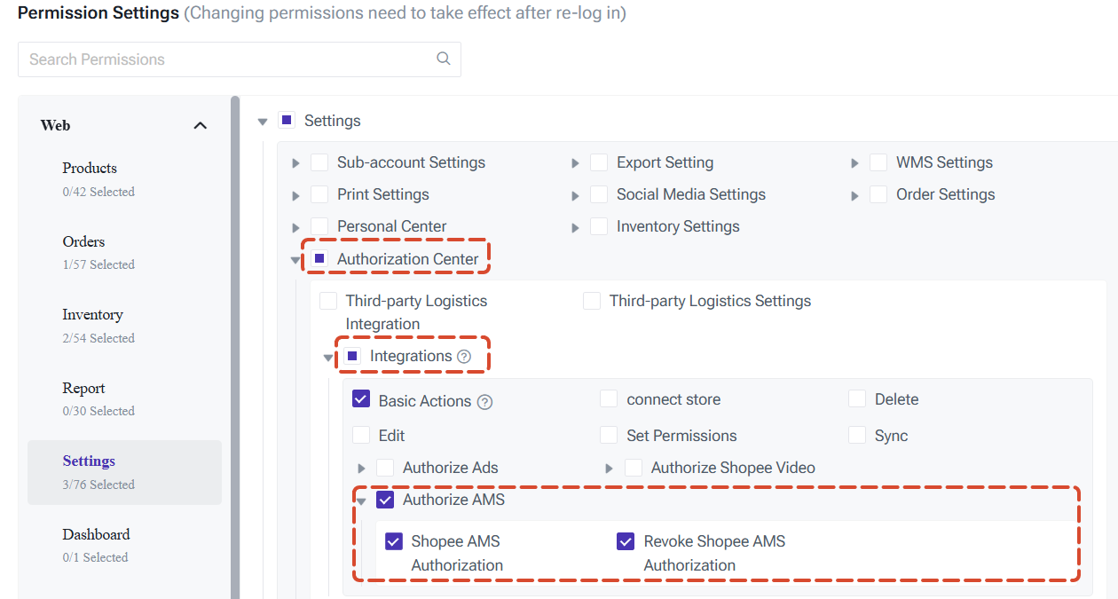Open the Orders permission section
This screenshot has width=1118, height=599.
pos(98,252)
